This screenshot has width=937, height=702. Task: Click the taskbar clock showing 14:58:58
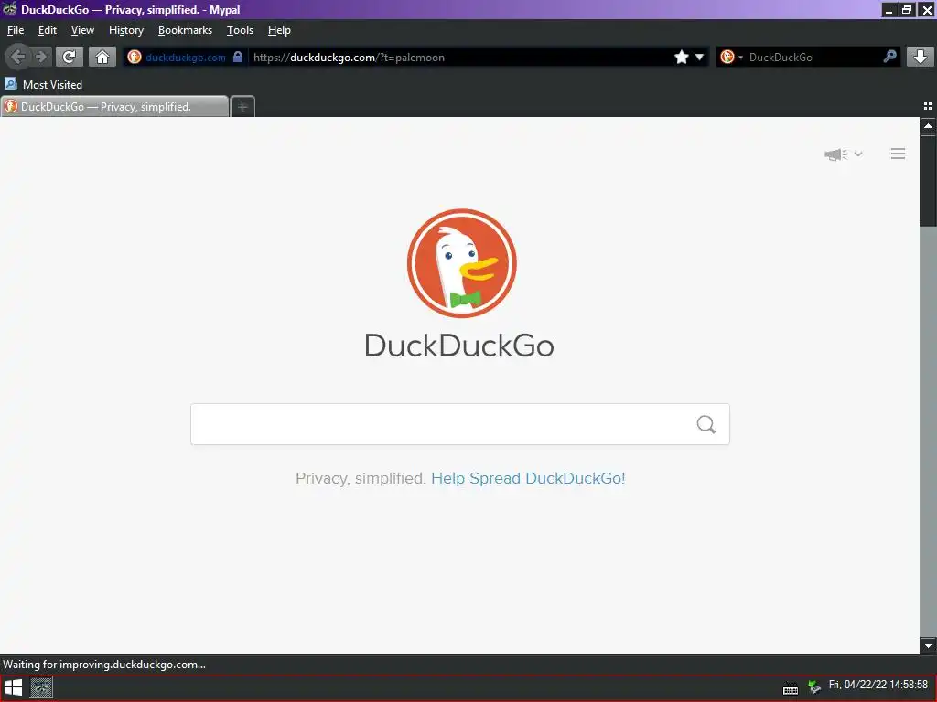[x=878, y=686]
